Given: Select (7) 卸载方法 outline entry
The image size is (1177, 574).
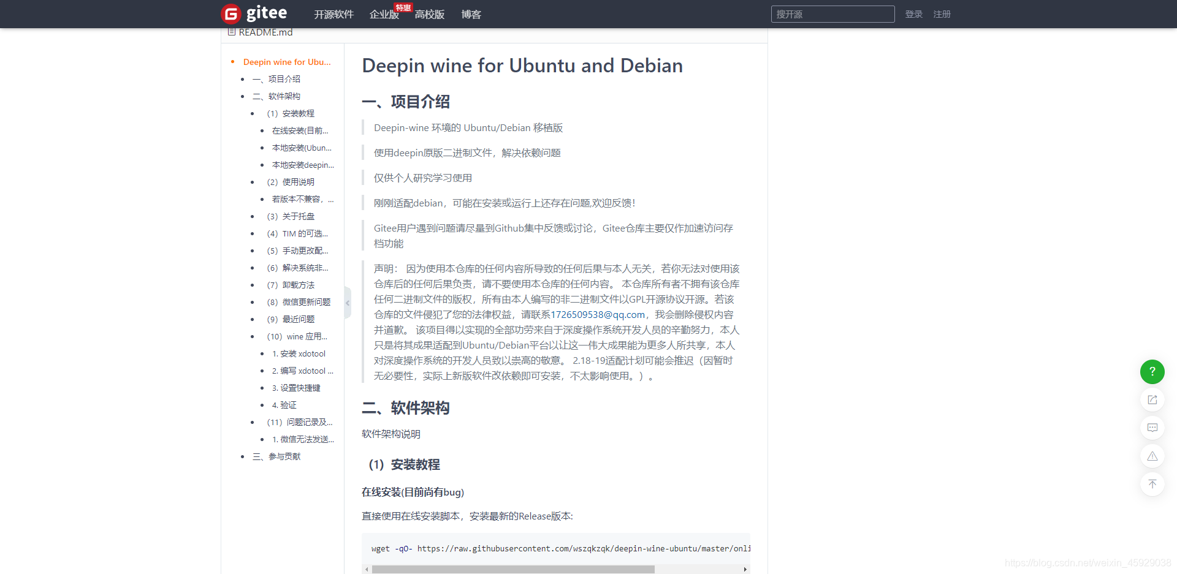Looking at the screenshot, I should click(x=291, y=285).
